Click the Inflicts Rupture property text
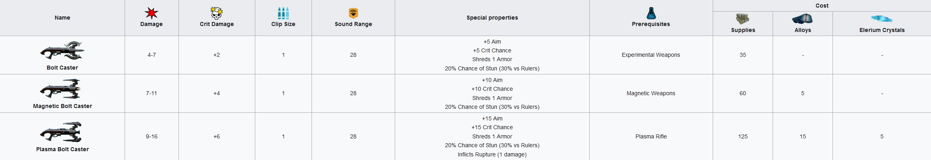The image size is (931, 160). point(492,154)
